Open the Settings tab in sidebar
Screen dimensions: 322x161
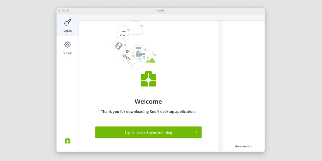tap(68, 47)
